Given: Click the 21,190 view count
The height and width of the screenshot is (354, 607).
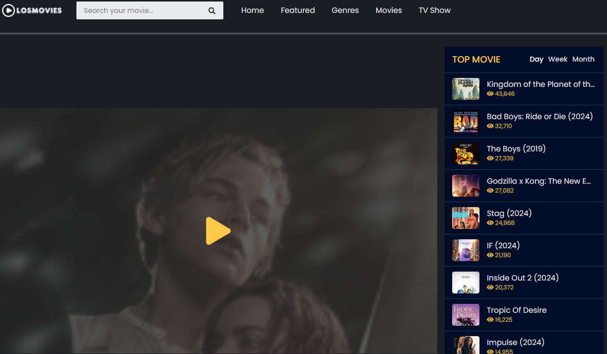Looking at the screenshot, I should (503, 255).
